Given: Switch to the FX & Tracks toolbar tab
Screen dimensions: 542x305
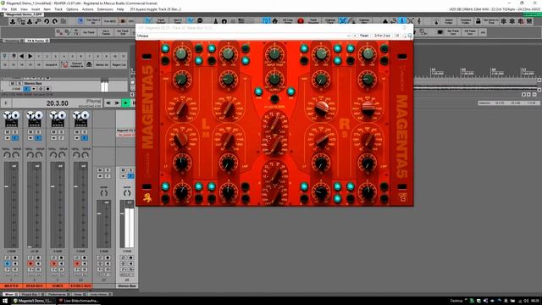Looking at the screenshot, I should point(36,41).
